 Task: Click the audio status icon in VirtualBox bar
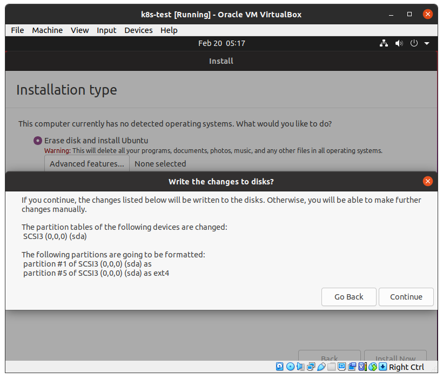300,367
